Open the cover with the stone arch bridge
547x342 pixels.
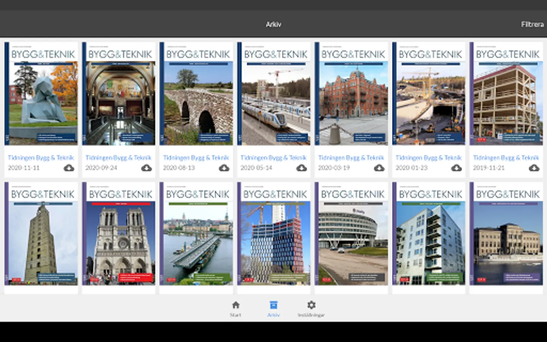196,93
